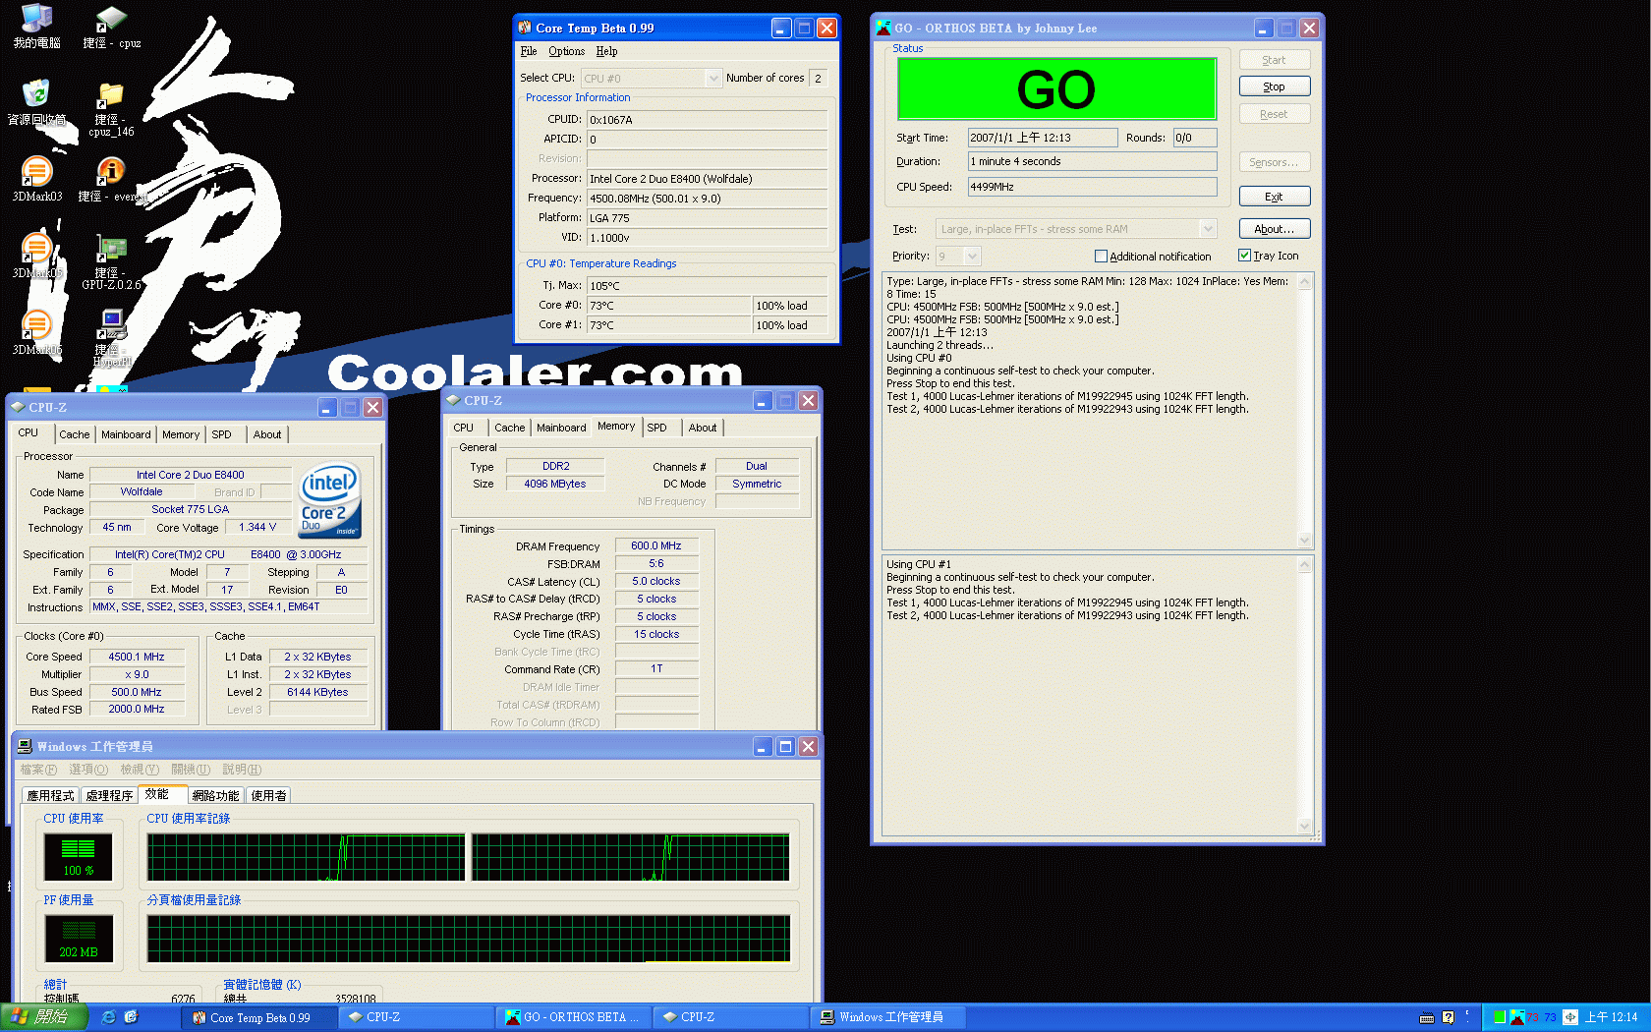The image size is (1651, 1032).
Task: Open the cpuz_146 folder shortcut
Action: pos(111,108)
